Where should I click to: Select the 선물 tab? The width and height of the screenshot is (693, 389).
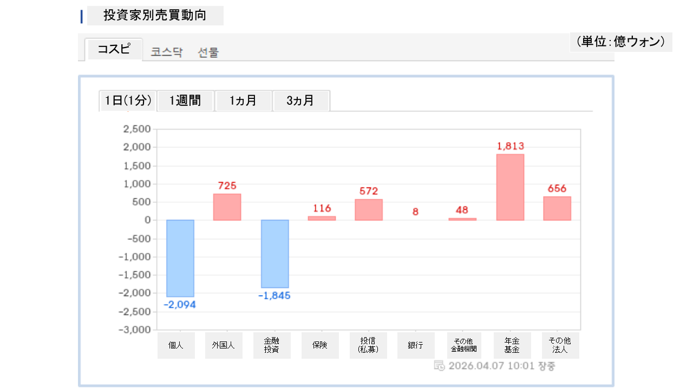[208, 52]
